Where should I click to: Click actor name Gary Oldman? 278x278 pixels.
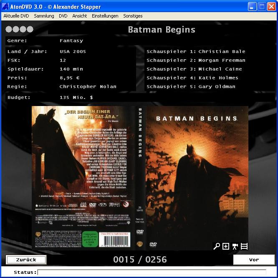[217, 87]
